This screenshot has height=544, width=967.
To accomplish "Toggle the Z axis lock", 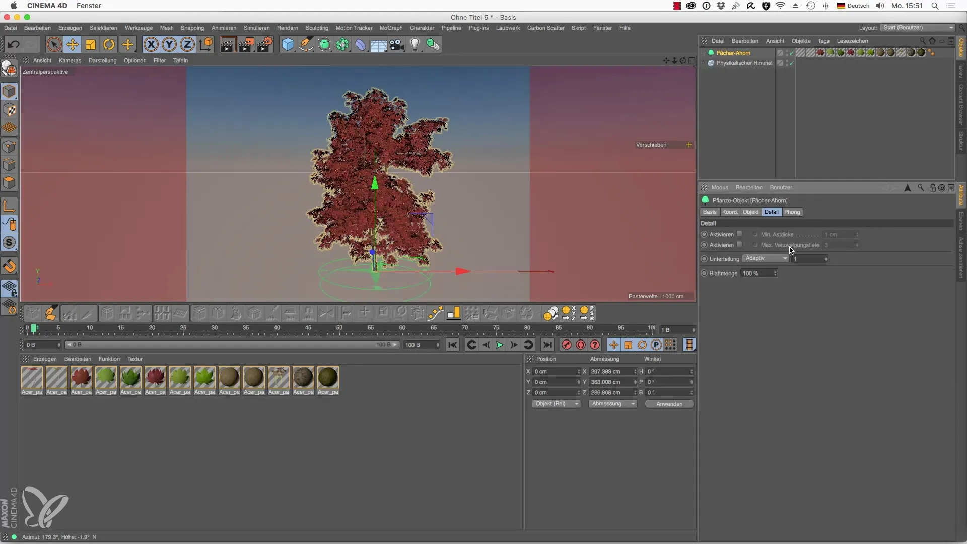I will pos(187,45).
